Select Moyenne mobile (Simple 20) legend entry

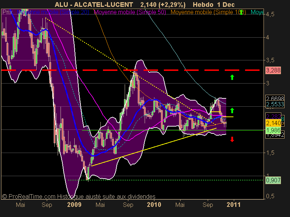[53, 12]
